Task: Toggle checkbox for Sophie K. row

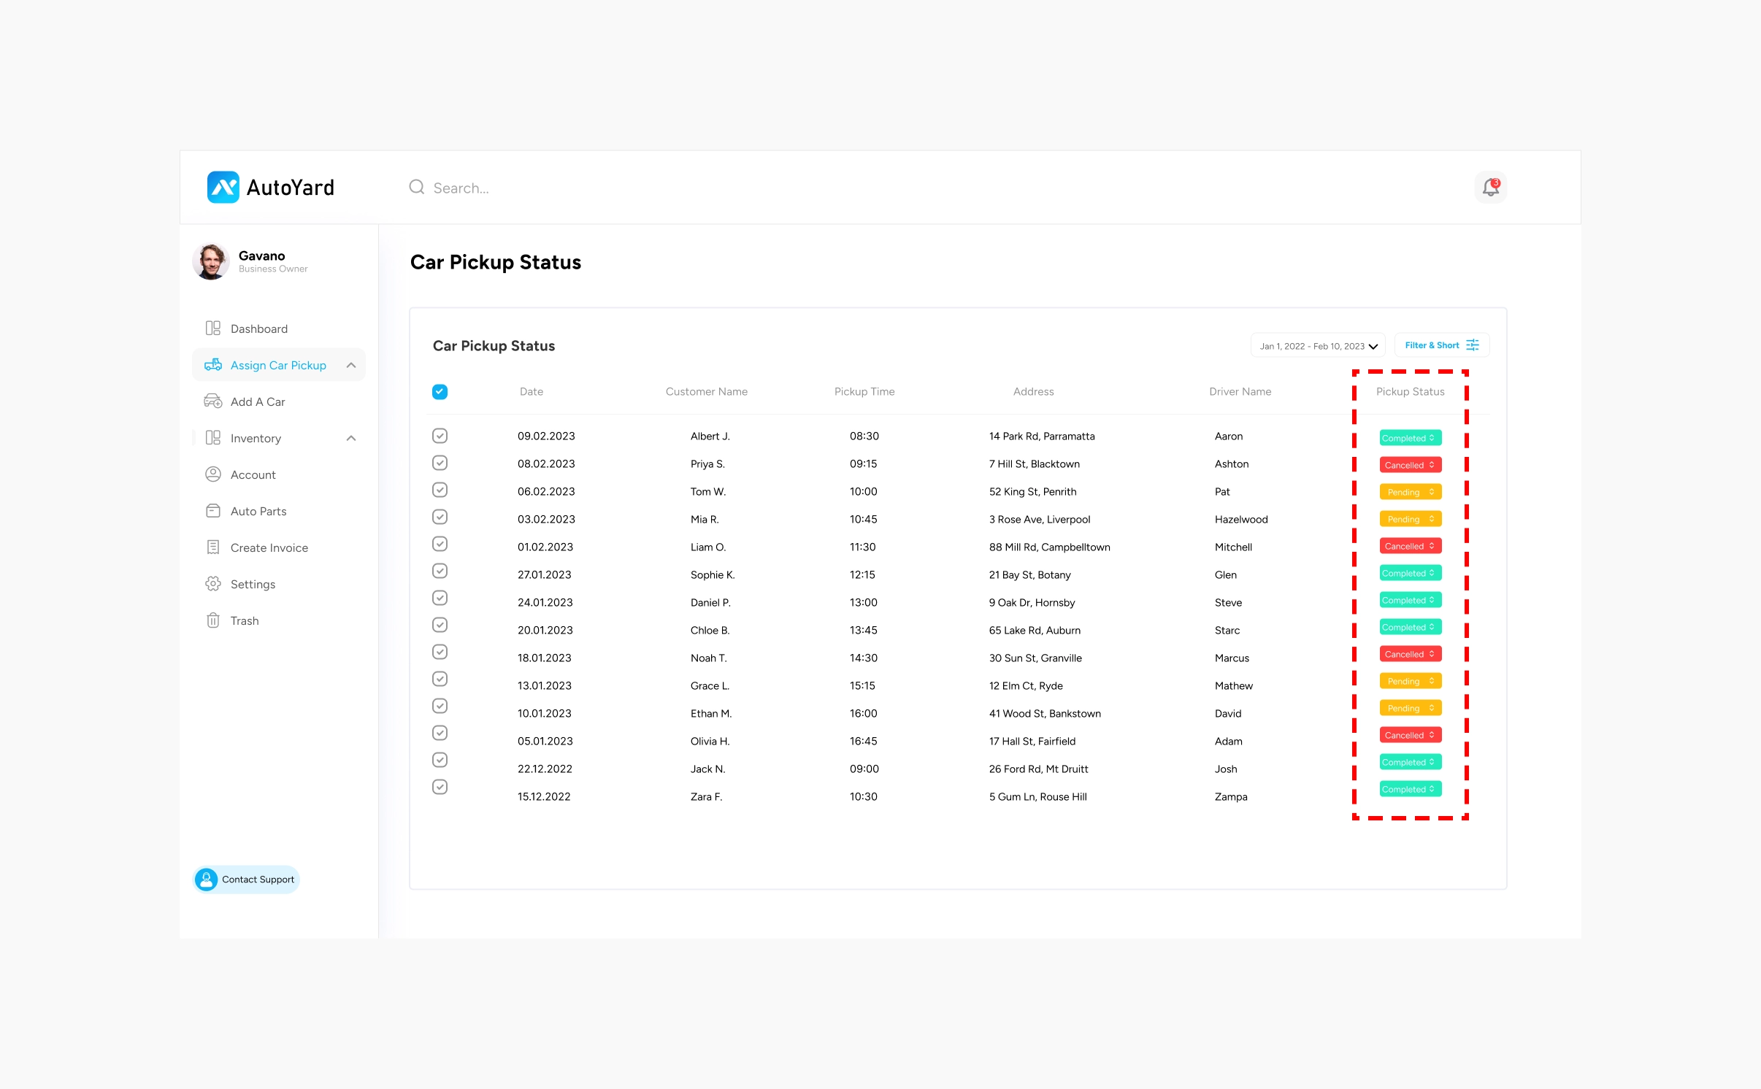Action: click(440, 571)
